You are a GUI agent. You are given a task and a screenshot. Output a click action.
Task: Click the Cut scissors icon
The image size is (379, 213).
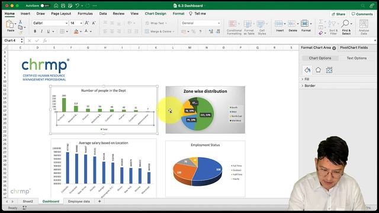[x=20, y=22]
